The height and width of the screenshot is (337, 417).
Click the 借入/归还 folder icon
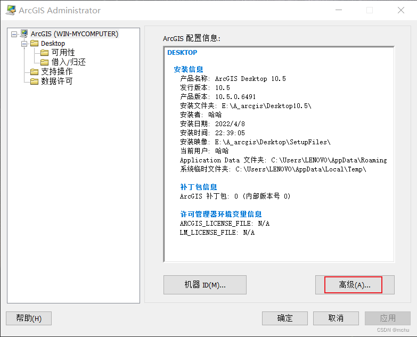tap(44, 62)
